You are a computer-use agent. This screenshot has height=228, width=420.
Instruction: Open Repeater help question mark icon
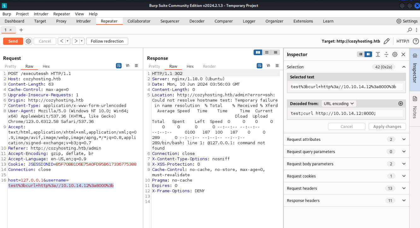click(x=416, y=41)
